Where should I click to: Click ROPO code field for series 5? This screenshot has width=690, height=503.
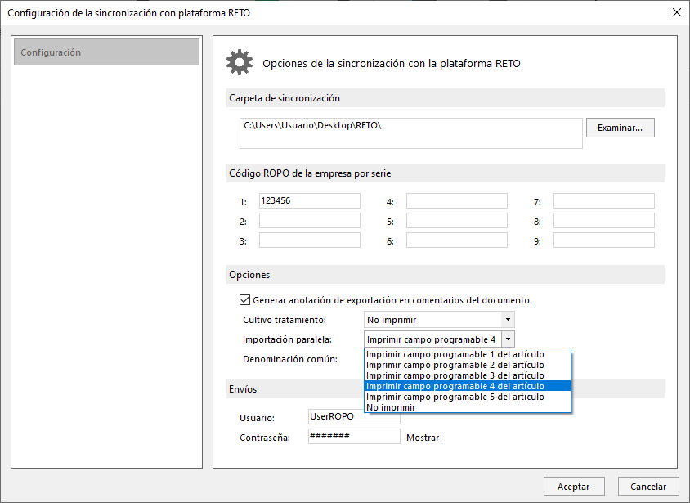[x=457, y=221]
